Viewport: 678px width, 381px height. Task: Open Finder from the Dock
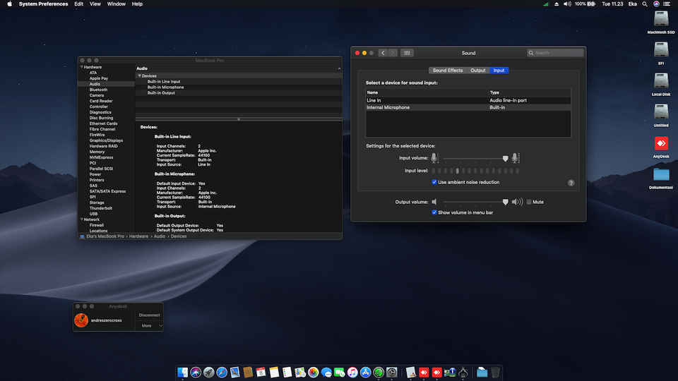[x=182, y=372]
